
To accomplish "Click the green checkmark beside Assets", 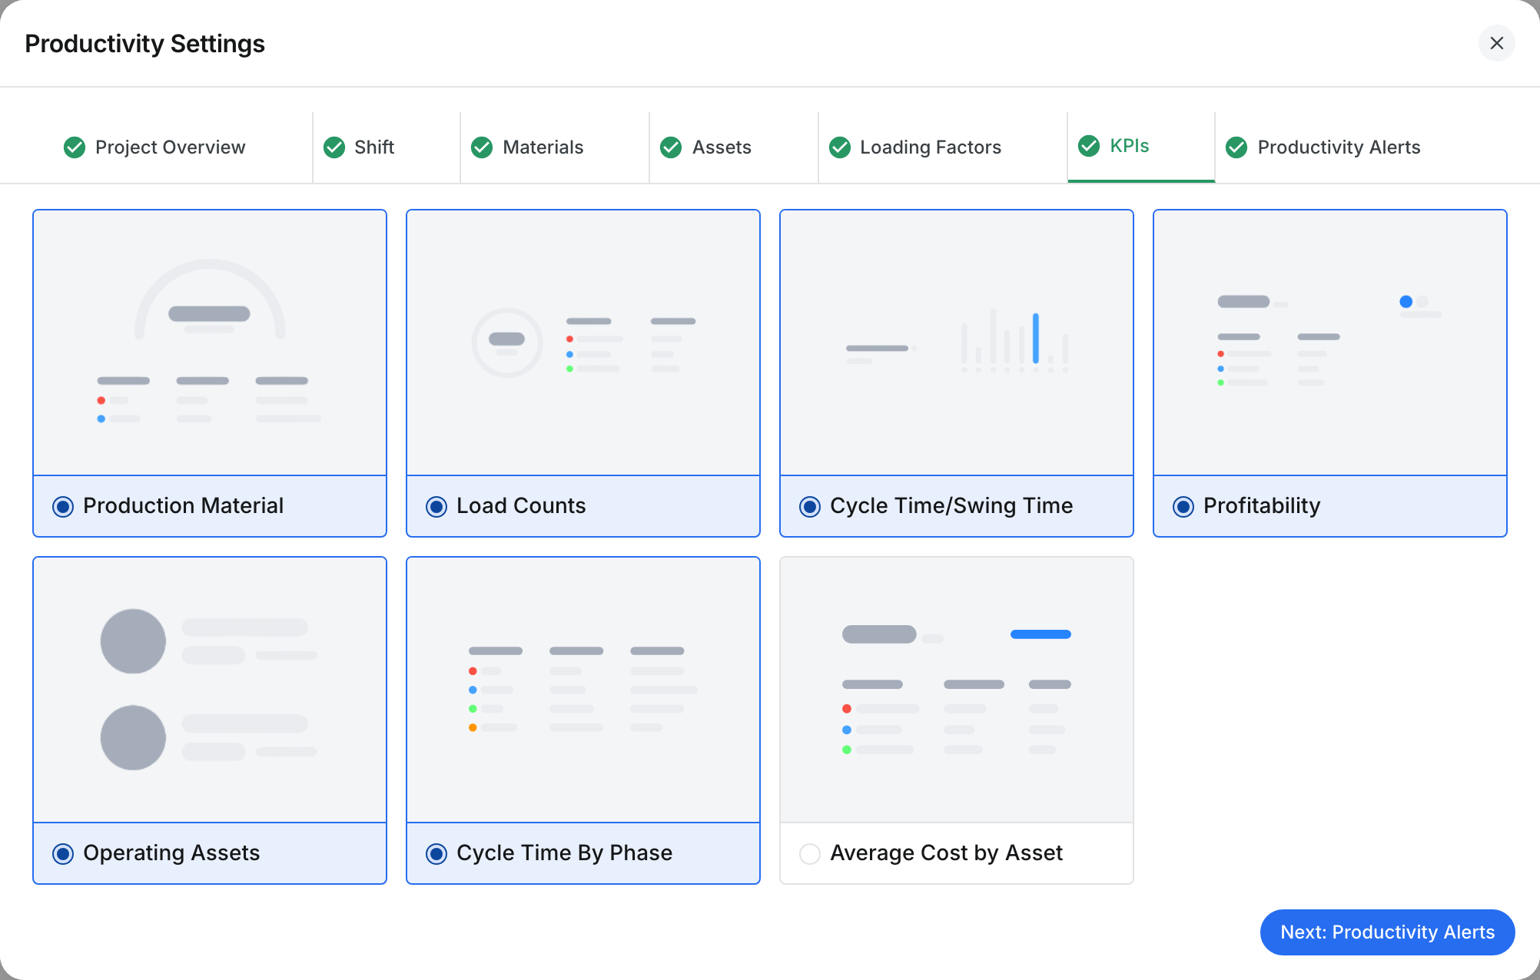I will [x=671, y=147].
